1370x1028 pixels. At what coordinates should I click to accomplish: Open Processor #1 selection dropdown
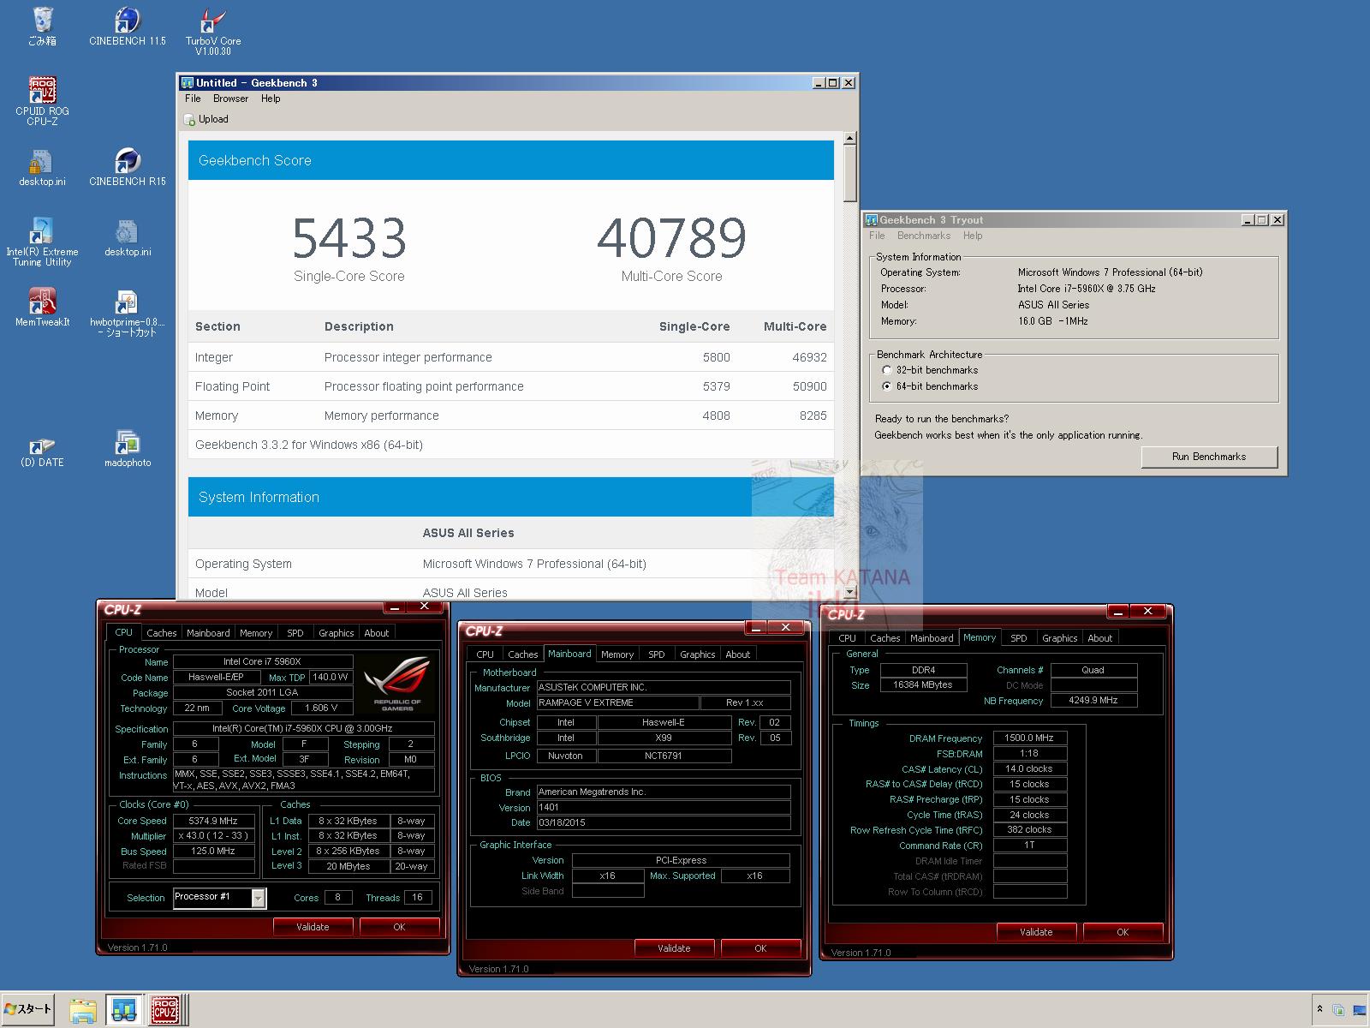point(259,897)
